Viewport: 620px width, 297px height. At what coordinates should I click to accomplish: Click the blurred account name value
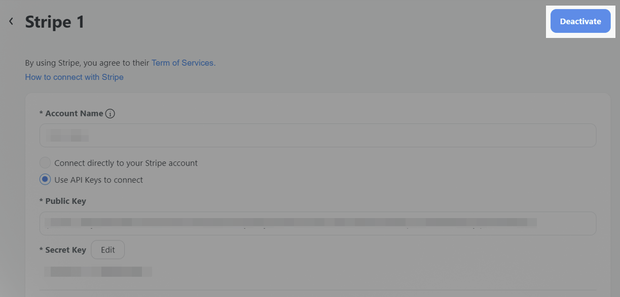pos(66,136)
